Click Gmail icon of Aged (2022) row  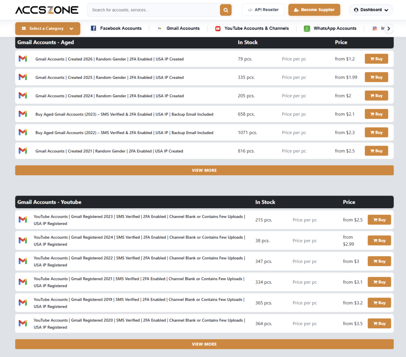coord(23,132)
